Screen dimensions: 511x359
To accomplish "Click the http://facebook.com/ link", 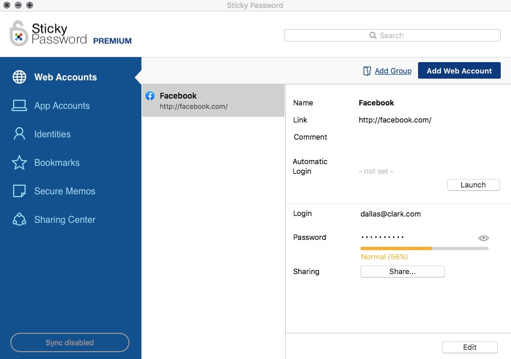I will click(395, 120).
